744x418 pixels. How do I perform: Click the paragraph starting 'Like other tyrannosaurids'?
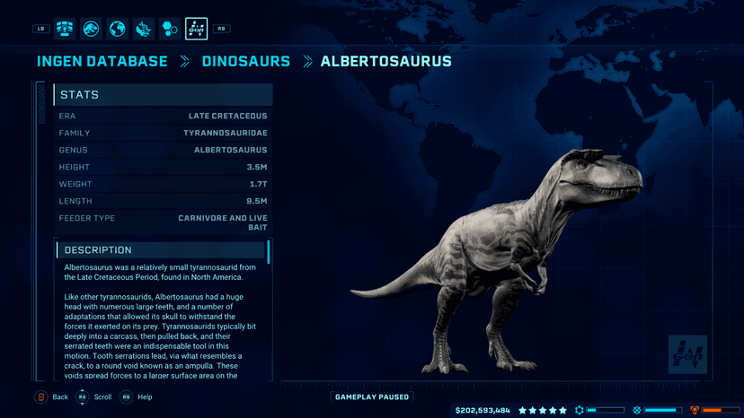click(160, 336)
